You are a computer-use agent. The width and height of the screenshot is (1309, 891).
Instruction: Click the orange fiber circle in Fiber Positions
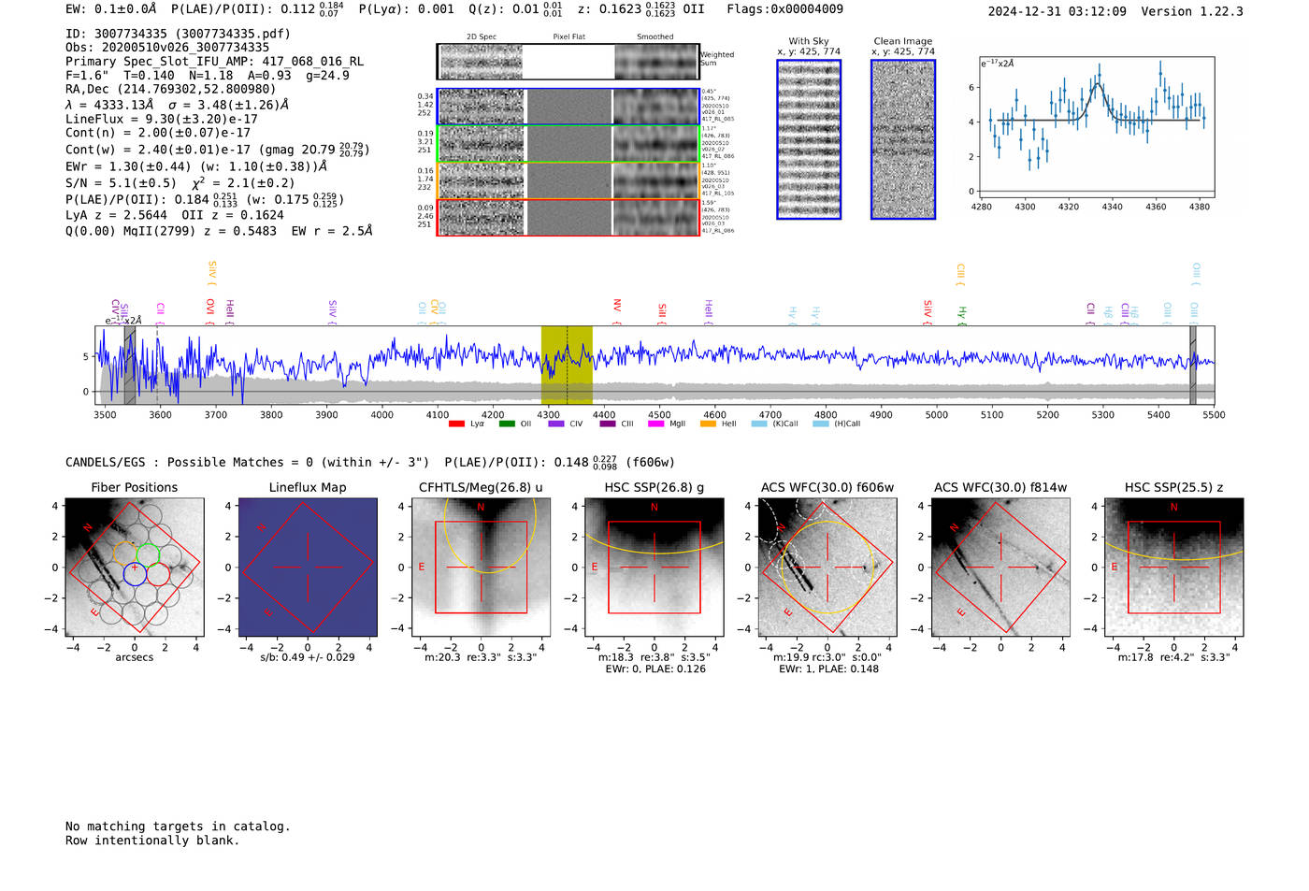coord(124,554)
